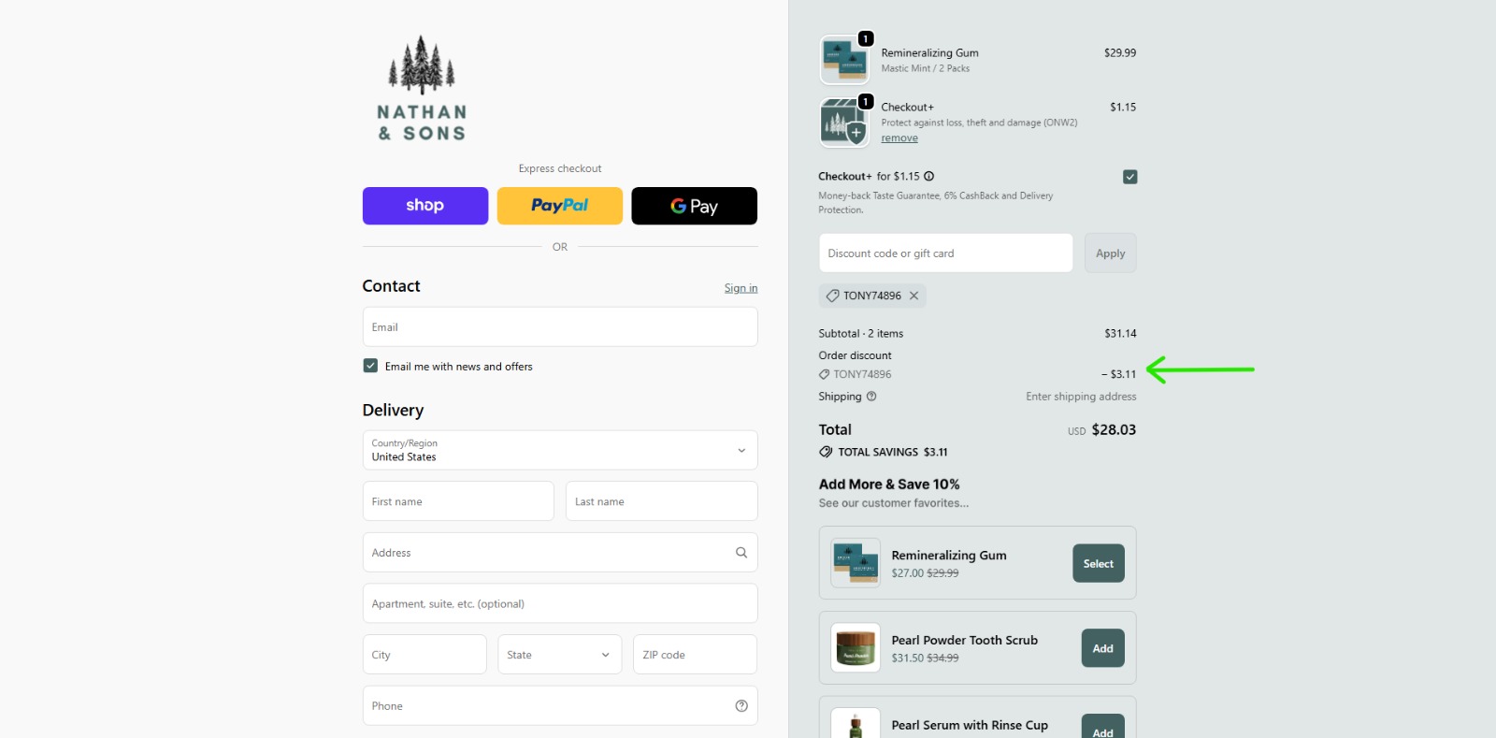Viewport: 1496px width, 738px height.
Task: Click the Checkout+ shield product icon
Action: tap(843, 123)
